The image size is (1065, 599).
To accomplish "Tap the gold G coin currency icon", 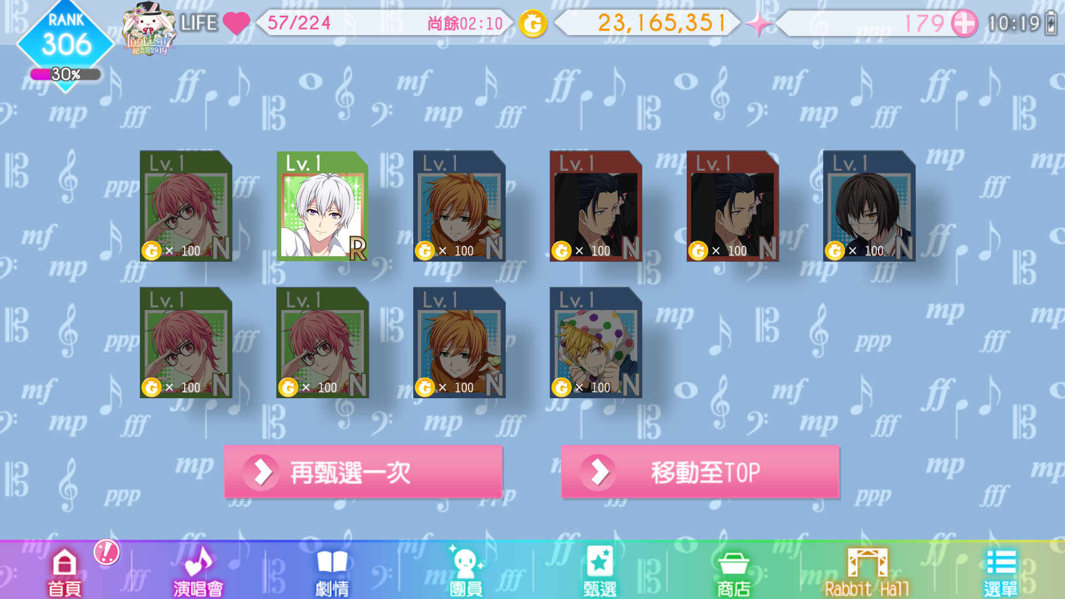I will pyautogui.click(x=533, y=24).
